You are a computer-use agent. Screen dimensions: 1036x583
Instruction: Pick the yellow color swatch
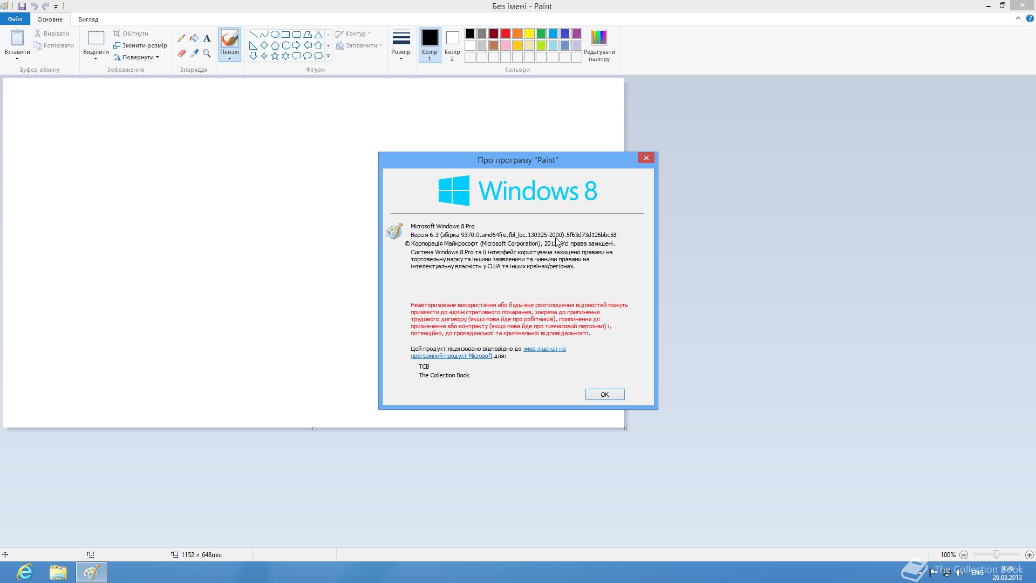click(529, 33)
